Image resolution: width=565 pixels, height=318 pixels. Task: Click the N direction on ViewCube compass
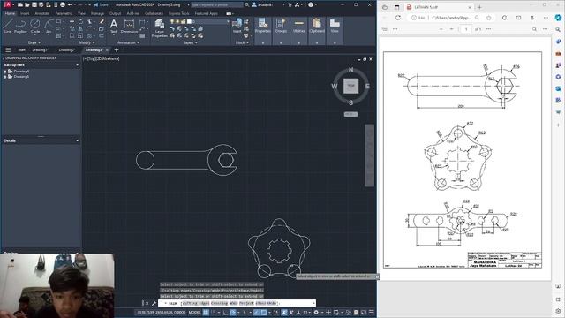point(351,70)
